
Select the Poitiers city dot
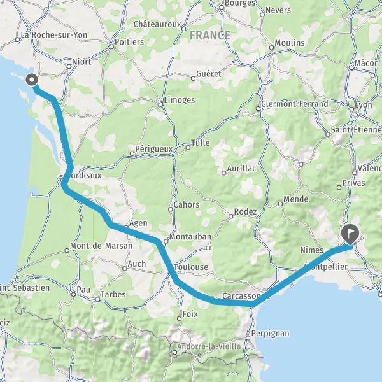coord(111,46)
